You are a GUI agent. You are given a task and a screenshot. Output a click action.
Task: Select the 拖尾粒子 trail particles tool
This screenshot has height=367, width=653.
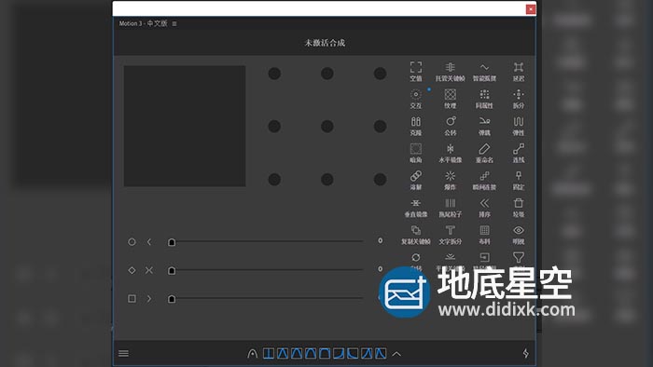point(450,208)
